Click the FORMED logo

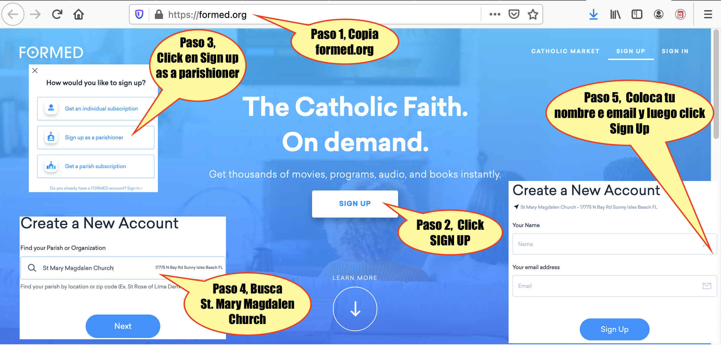pyautogui.click(x=51, y=53)
